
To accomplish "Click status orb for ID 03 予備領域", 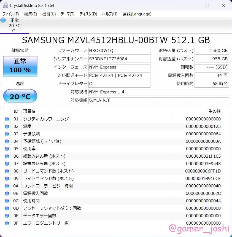I will point(7,134).
